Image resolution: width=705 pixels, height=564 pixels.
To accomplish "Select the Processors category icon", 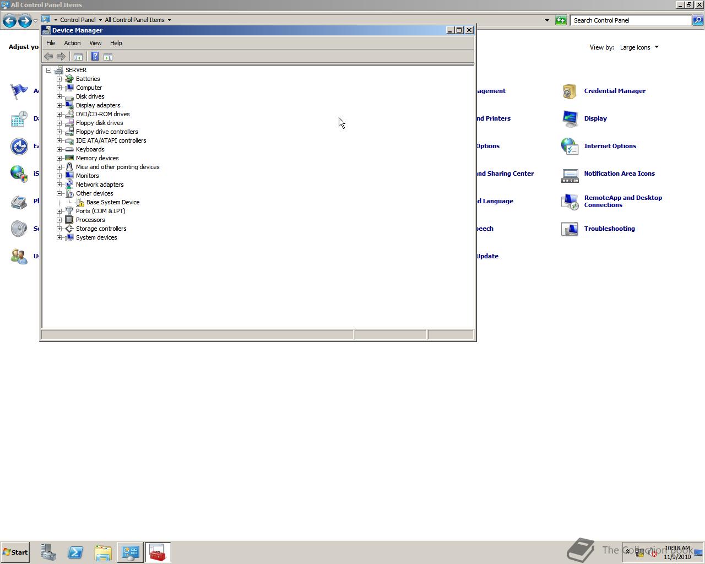I will [x=69, y=220].
